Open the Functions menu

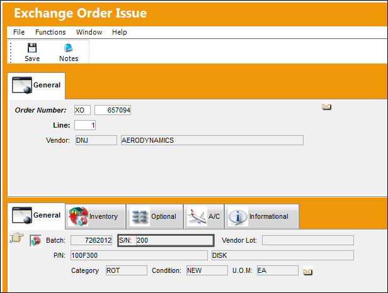point(50,32)
